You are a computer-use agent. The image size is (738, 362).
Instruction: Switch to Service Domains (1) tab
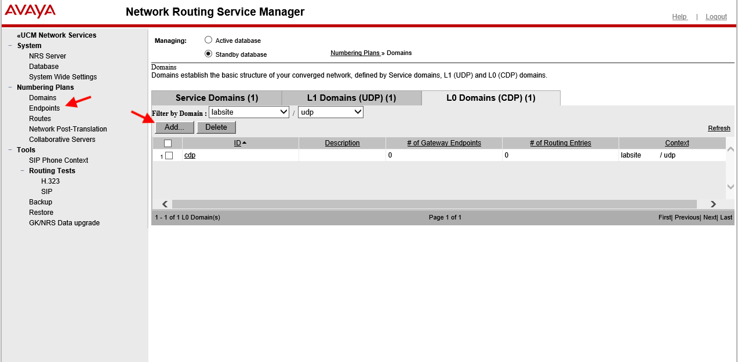point(217,98)
